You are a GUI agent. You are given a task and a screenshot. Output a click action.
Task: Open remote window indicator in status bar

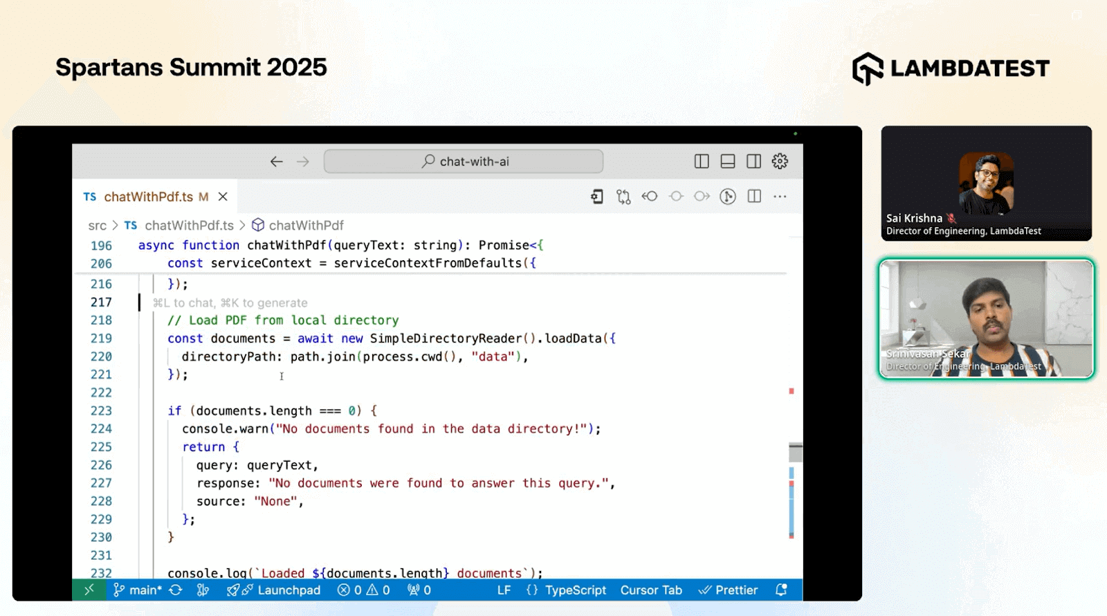tap(89, 590)
